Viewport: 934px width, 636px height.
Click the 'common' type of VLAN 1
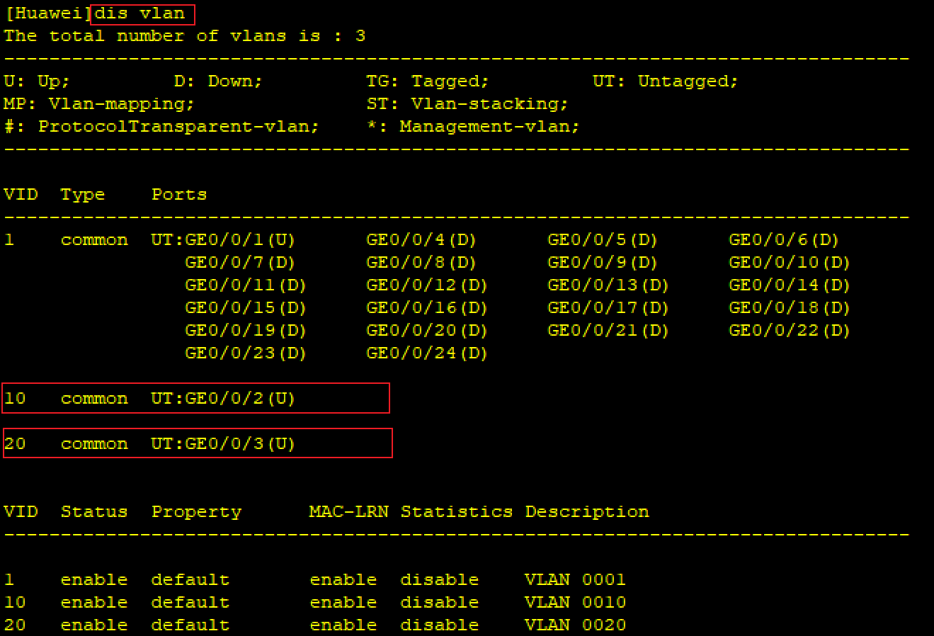94,241
